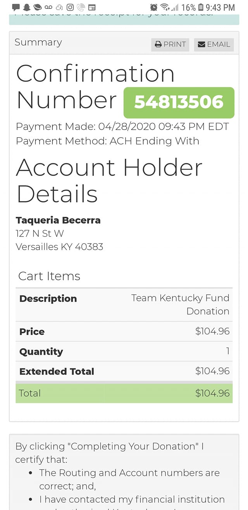Image resolution: width=248 pixels, height=510 pixels.
Task: Tap the Wi-Fi calling phone icon
Action: click(x=81, y=7)
